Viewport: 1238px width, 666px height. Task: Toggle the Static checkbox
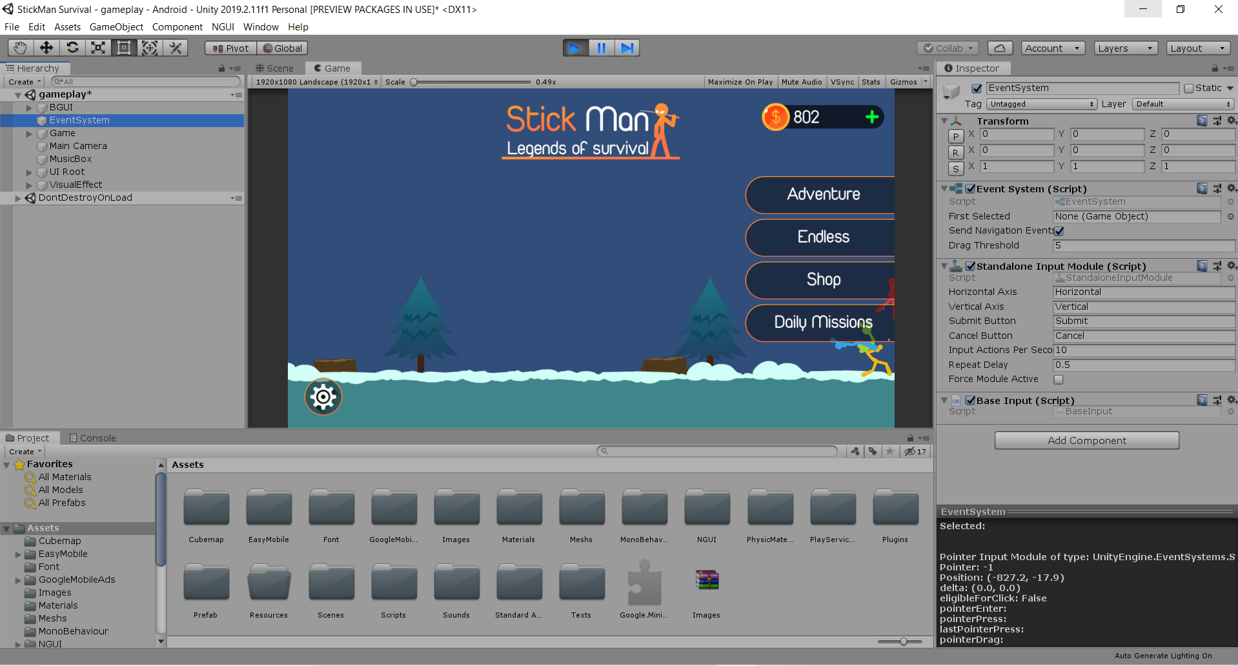(x=1189, y=88)
